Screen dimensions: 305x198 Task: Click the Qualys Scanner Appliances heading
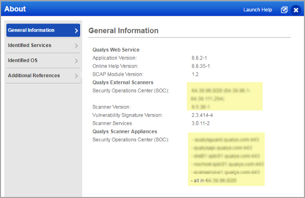coord(125,131)
